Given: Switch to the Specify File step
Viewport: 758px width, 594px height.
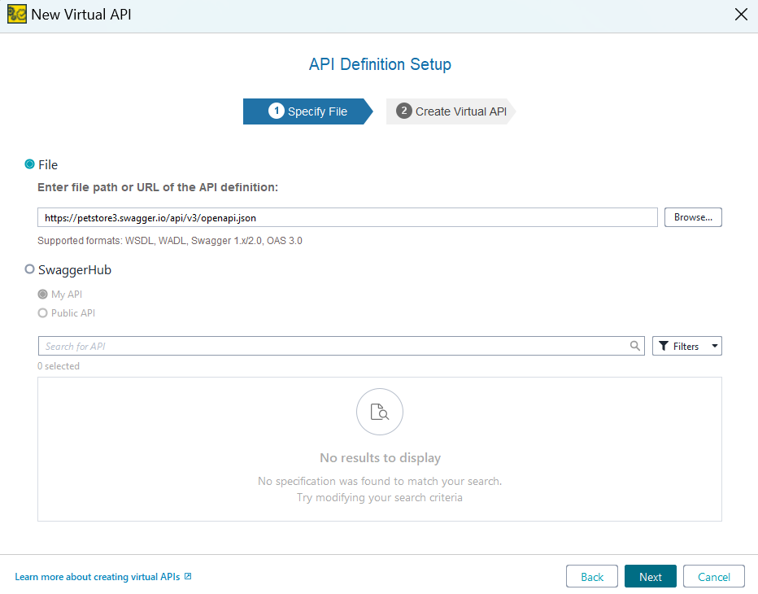Looking at the screenshot, I should click(x=308, y=111).
